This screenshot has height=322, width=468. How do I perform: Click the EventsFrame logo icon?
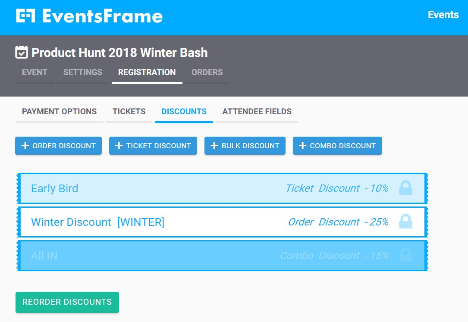(24, 16)
